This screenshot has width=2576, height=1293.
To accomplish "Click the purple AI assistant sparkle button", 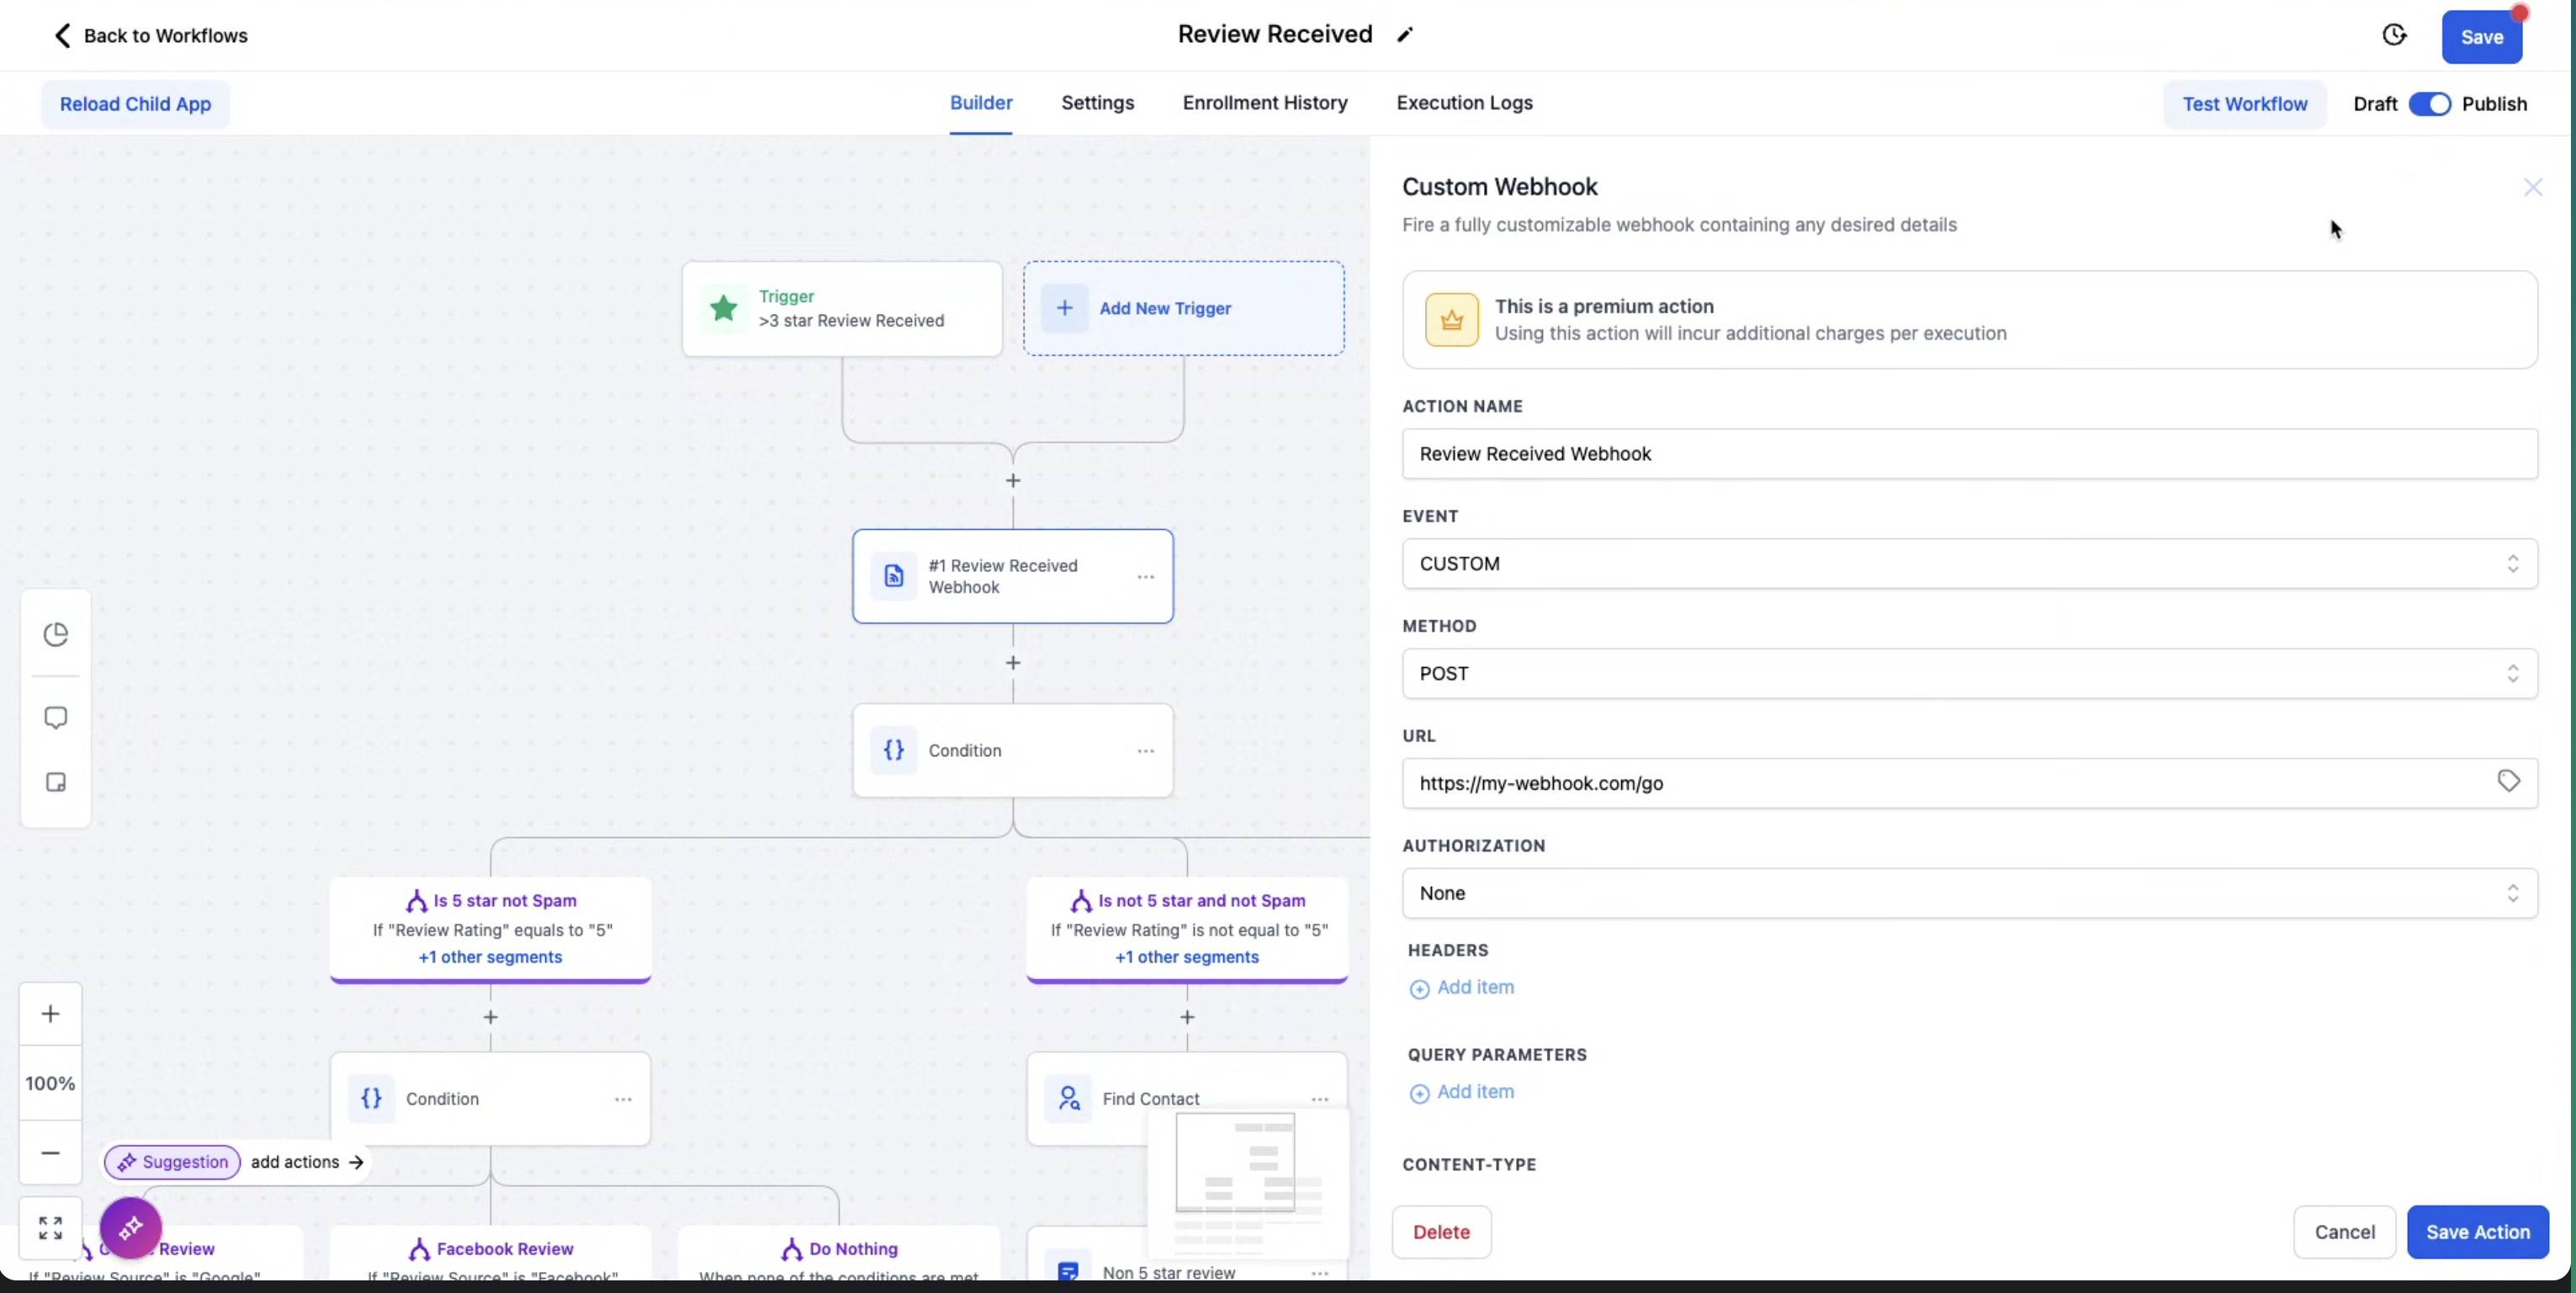I will [131, 1227].
